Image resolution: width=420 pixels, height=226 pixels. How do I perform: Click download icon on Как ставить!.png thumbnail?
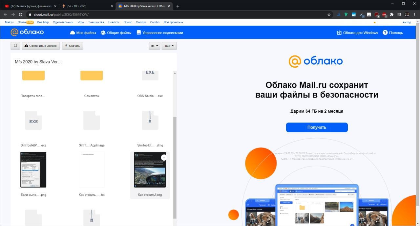pyautogui.click(x=164, y=157)
